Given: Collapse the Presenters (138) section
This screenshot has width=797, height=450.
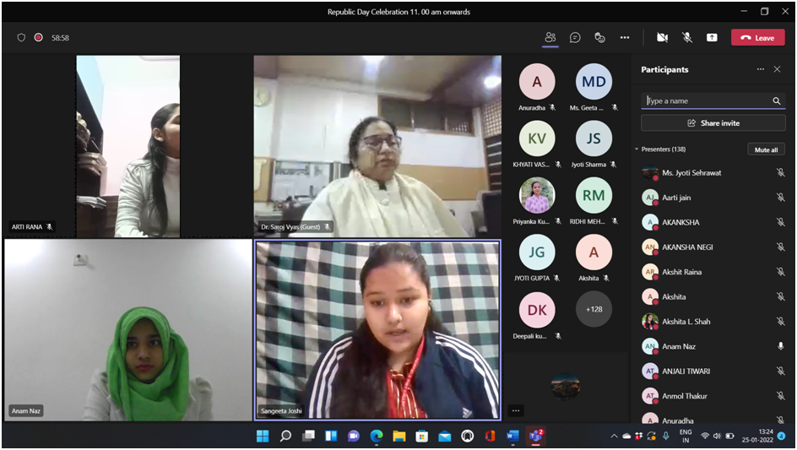Looking at the screenshot, I should [x=637, y=149].
